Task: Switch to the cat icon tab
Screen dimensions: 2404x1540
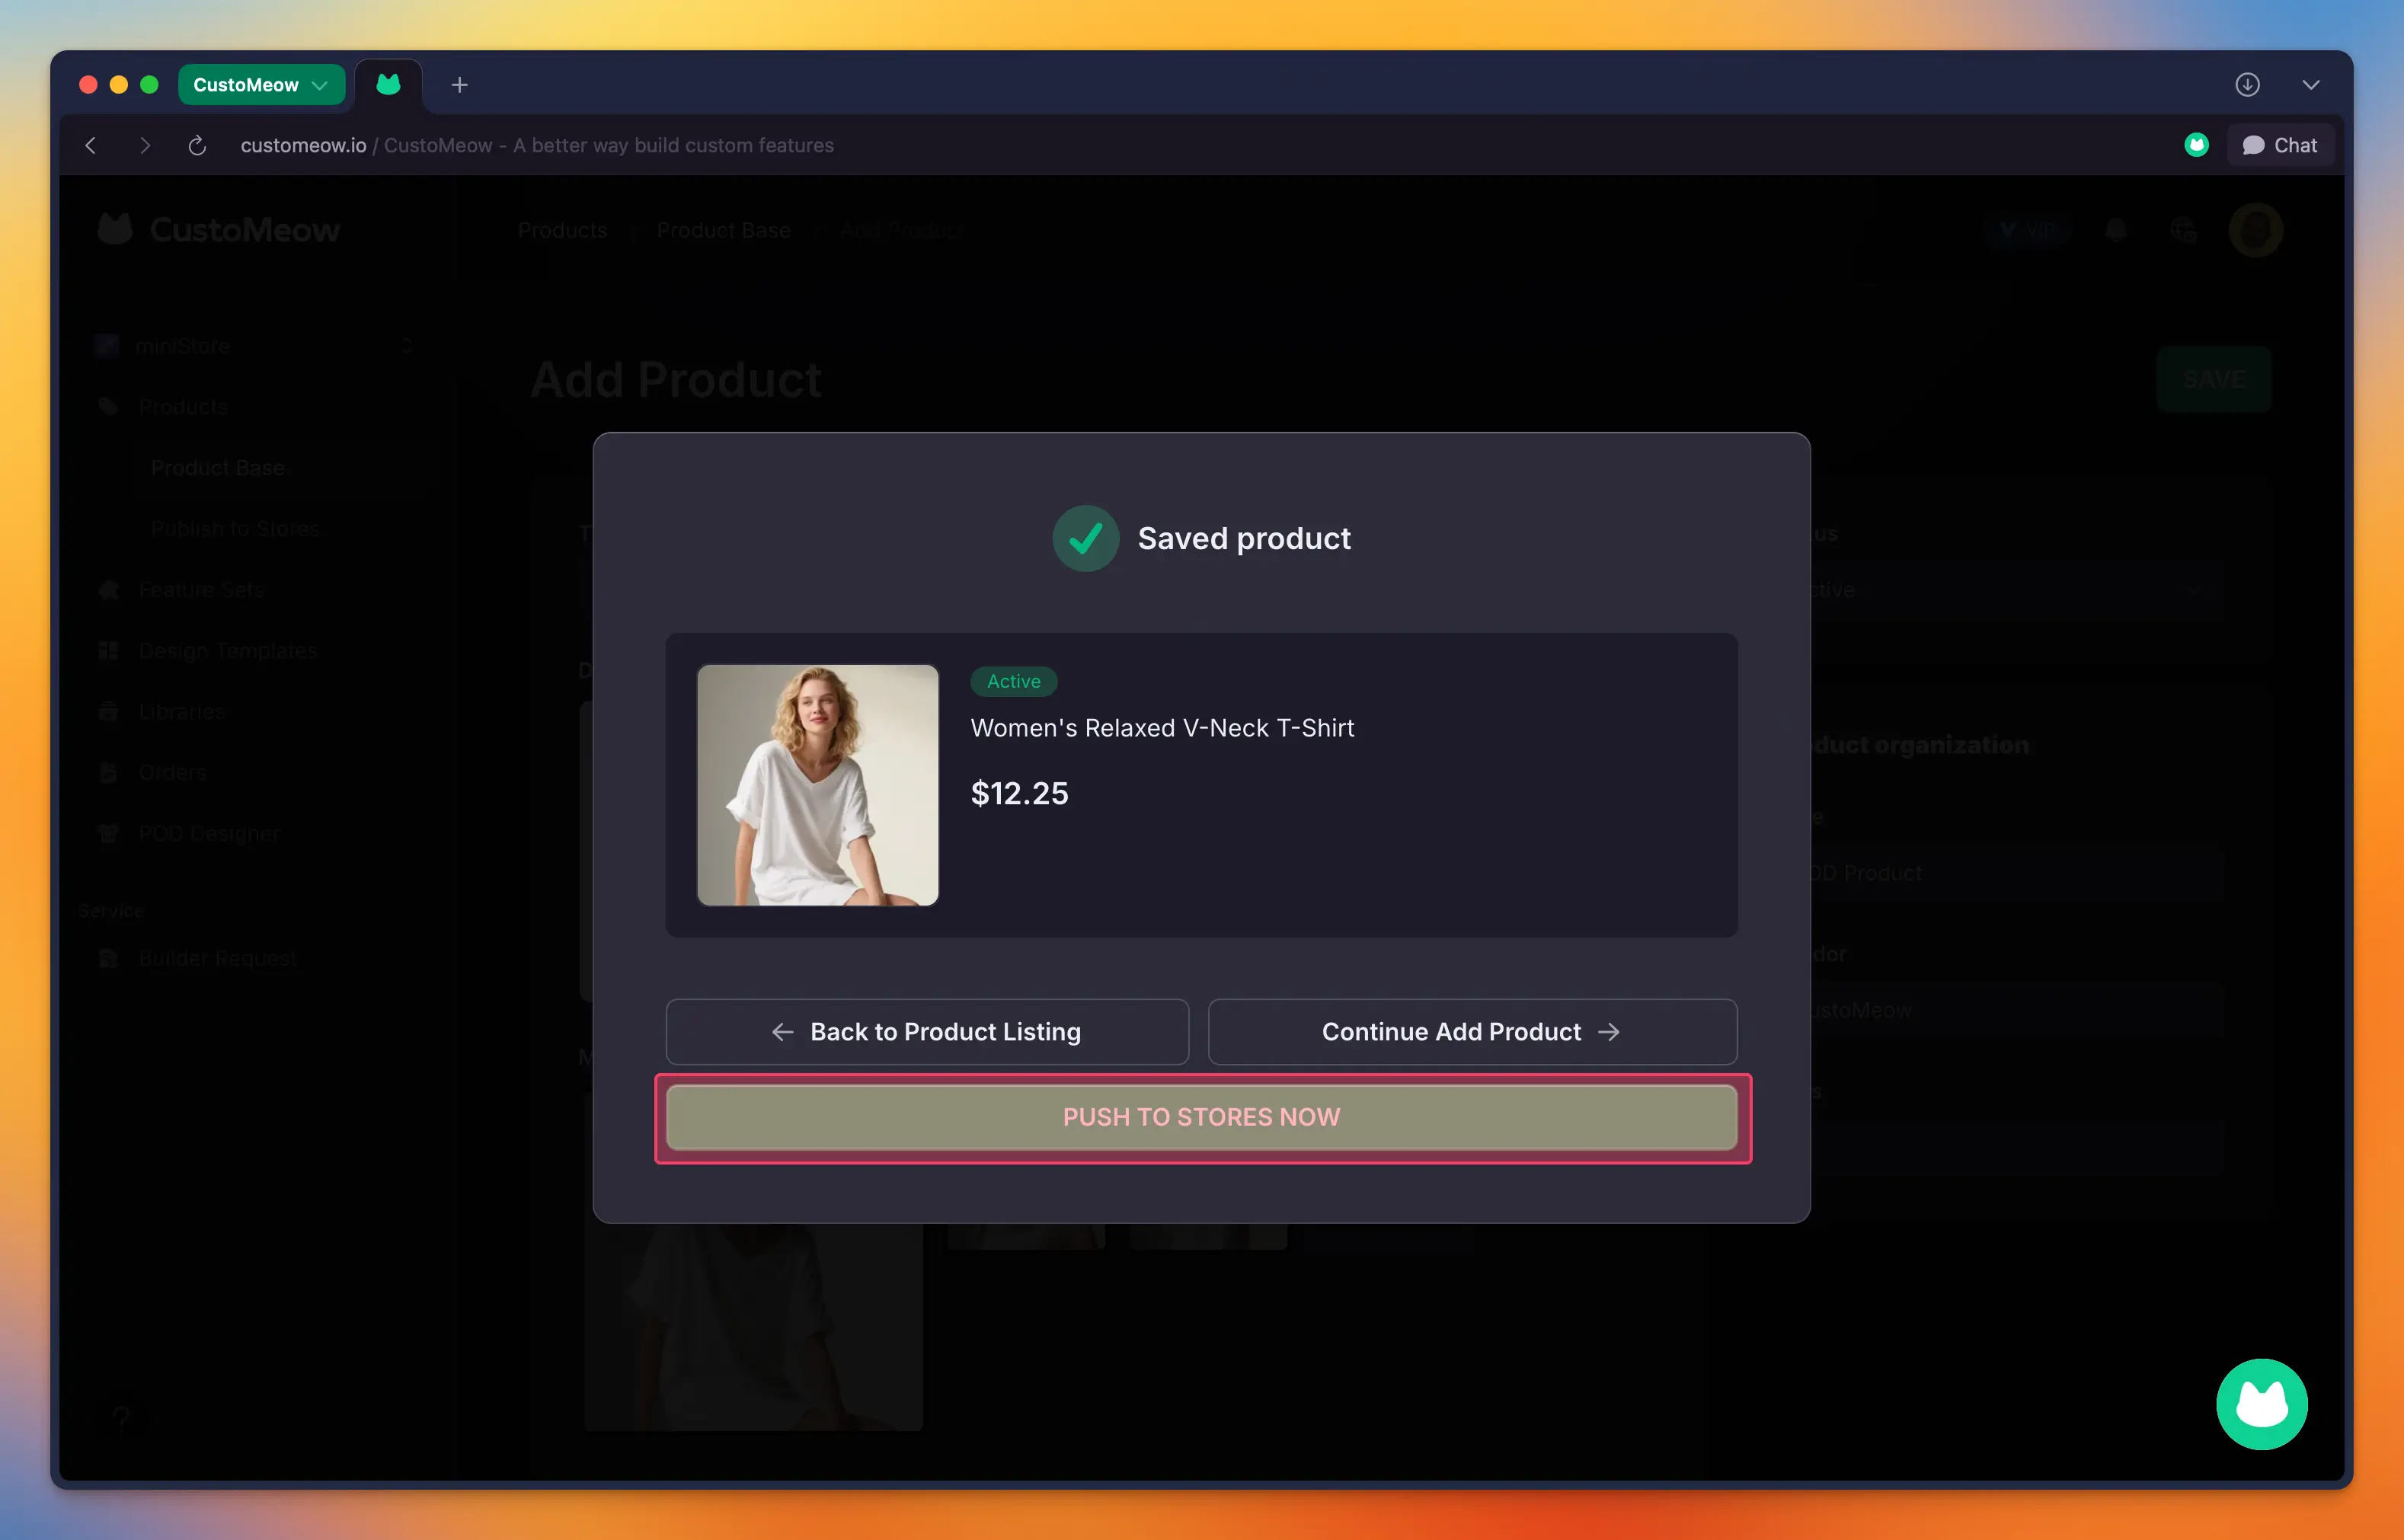Action: tap(388, 85)
